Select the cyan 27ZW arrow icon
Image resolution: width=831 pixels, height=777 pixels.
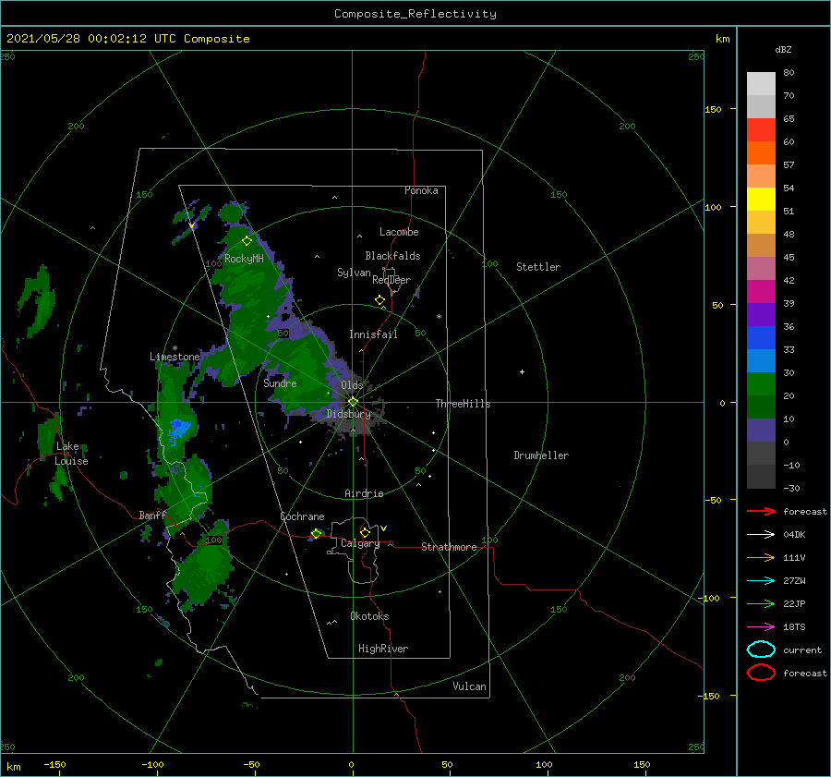(x=761, y=581)
